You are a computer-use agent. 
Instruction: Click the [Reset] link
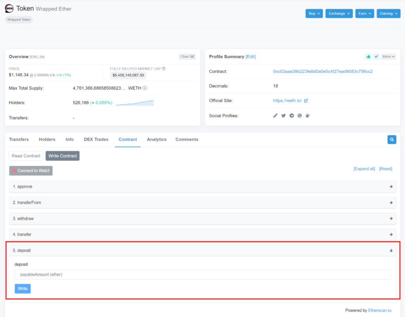point(386,169)
